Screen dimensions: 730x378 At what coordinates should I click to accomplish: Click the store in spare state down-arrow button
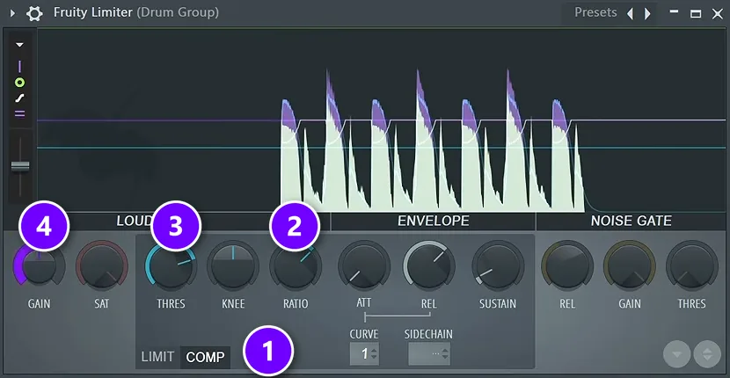[677, 355]
